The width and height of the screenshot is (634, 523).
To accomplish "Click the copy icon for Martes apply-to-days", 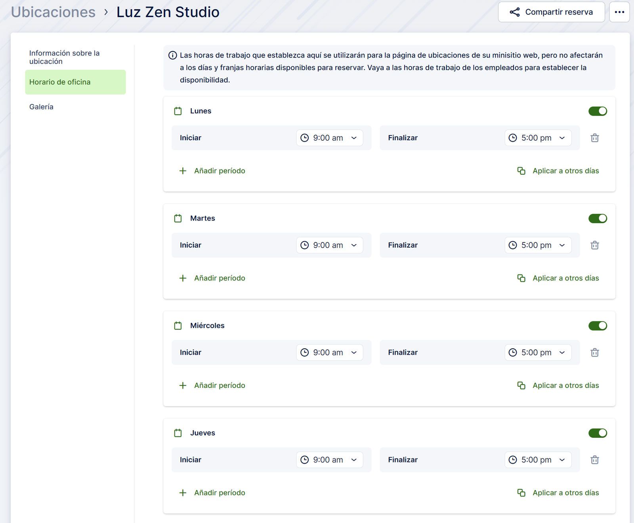I will pyautogui.click(x=521, y=278).
